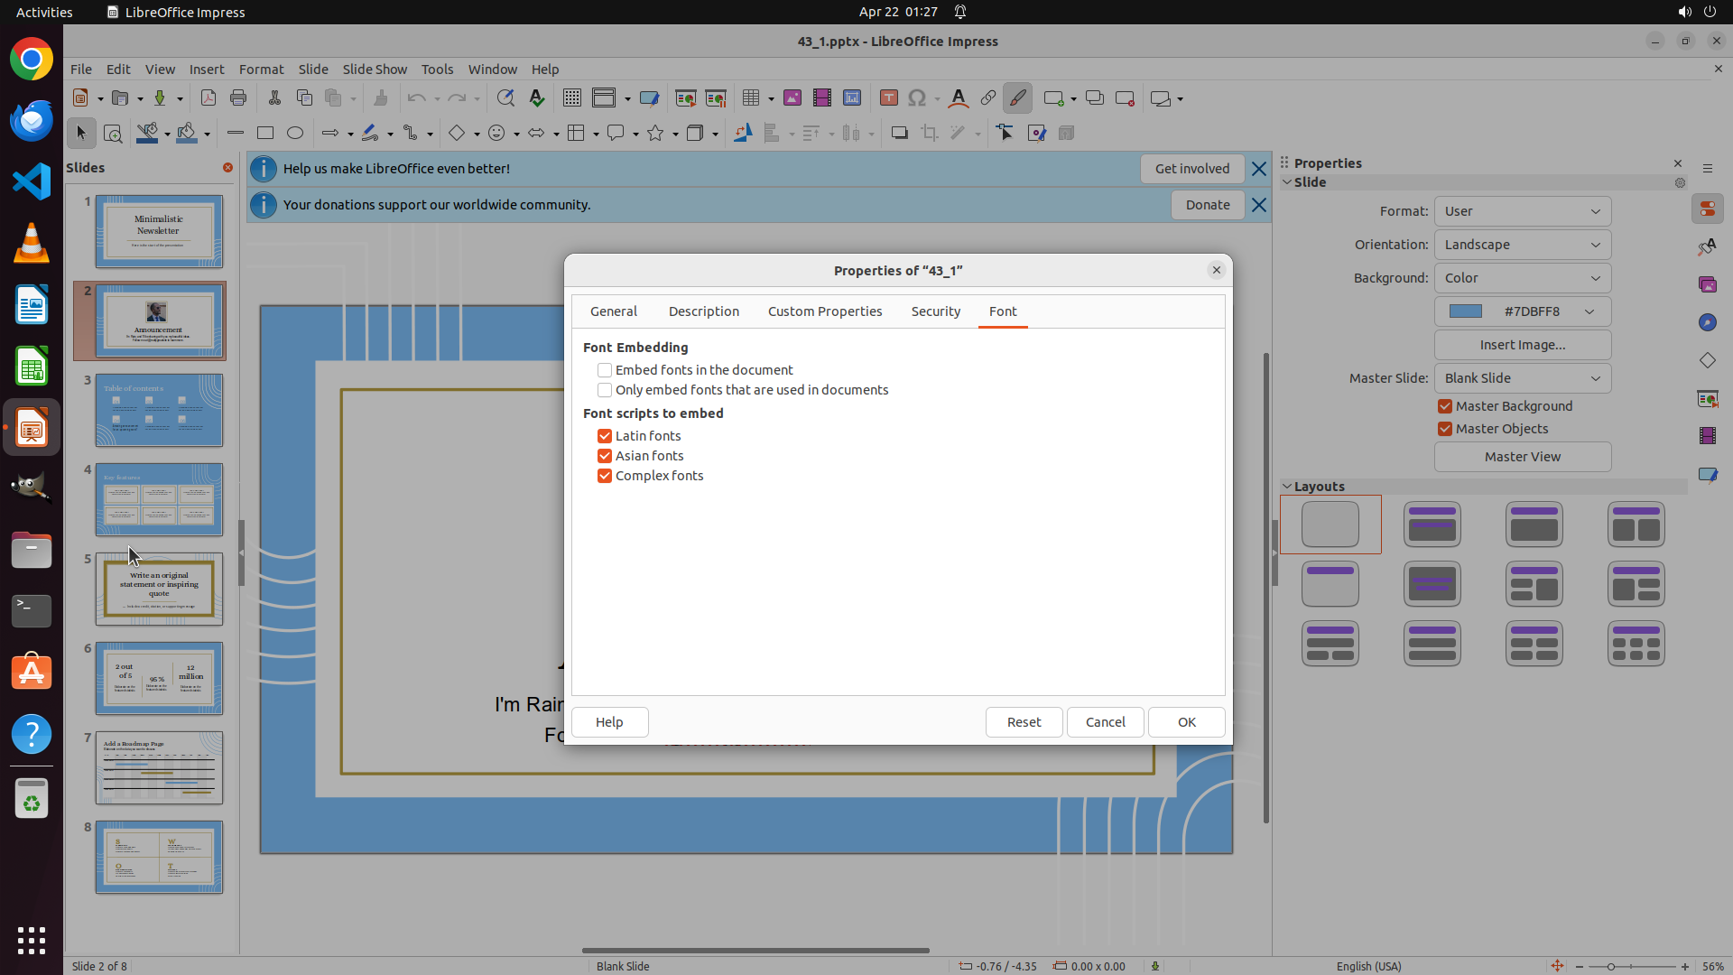Toggle the Master Objects checkbox
The width and height of the screenshot is (1733, 975).
click(x=1445, y=429)
